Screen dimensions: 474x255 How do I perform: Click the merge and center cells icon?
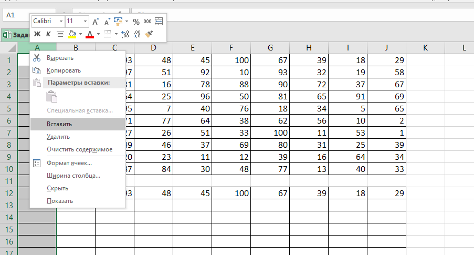click(x=159, y=22)
